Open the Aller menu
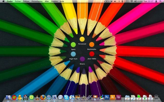The image size is (164, 102). pyautogui.click(x=47, y=1)
